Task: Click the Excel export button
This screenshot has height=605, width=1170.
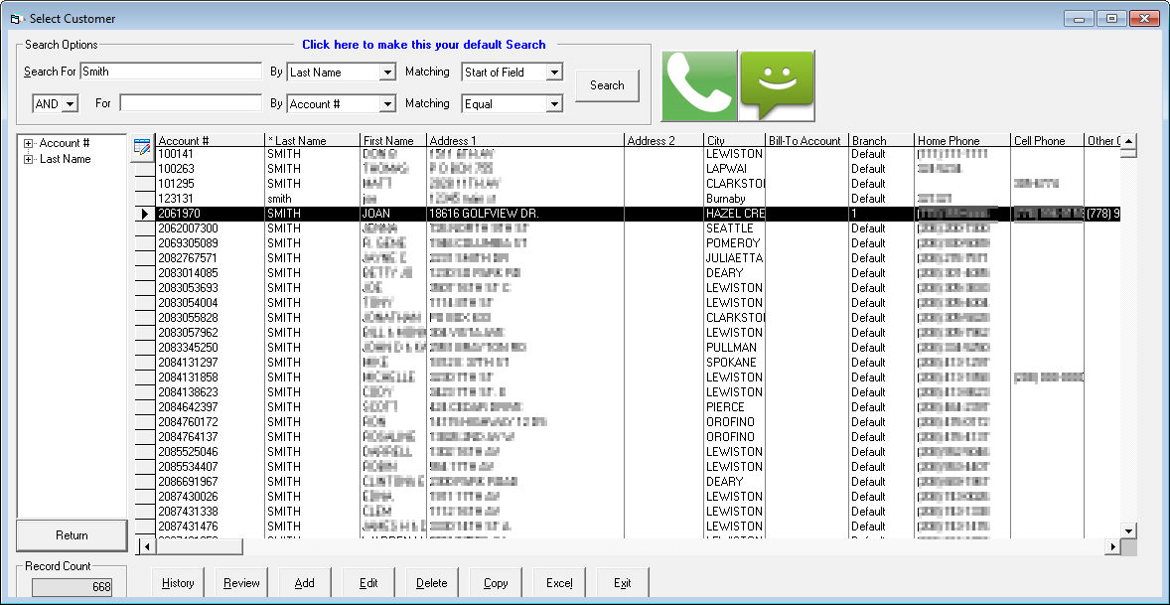Action: tap(559, 583)
